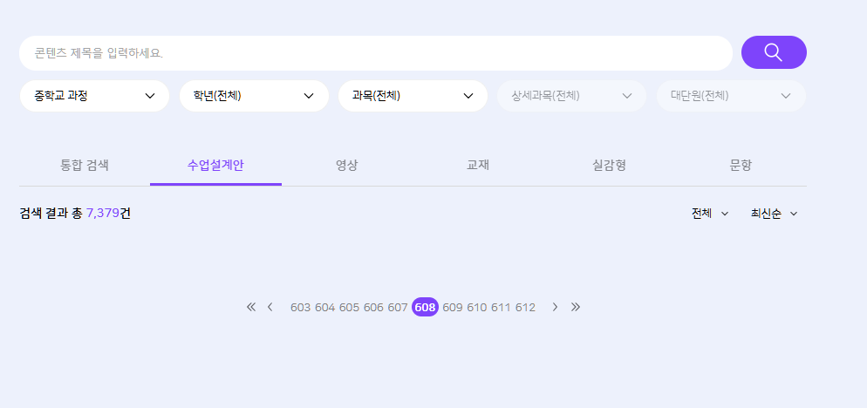
Task: Open the 과목(전체) subject dropdown
Action: click(x=413, y=96)
